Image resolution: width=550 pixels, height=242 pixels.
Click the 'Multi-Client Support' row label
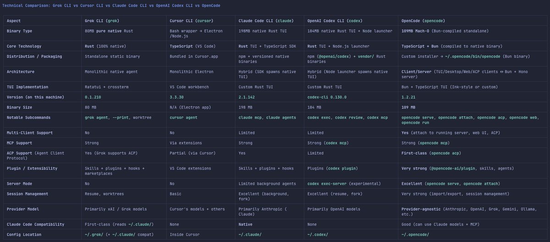[30, 133]
